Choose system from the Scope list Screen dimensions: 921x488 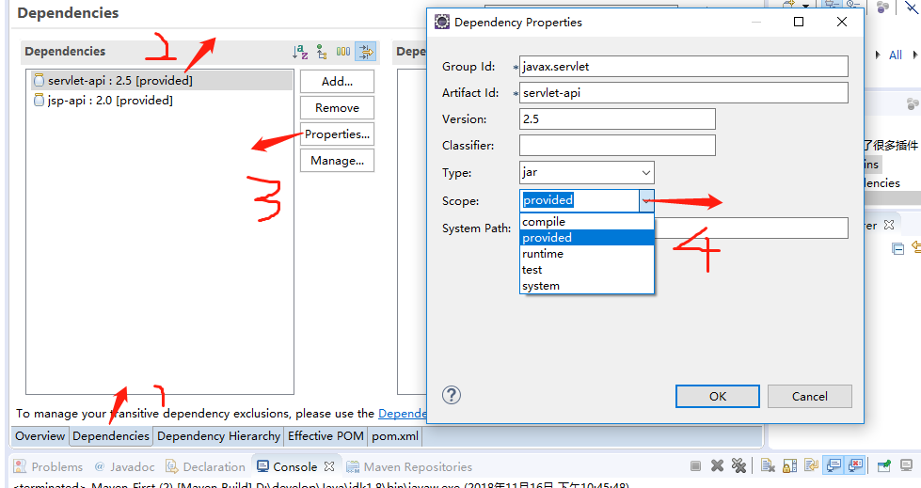pyautogui.click(x=587, y=286)
